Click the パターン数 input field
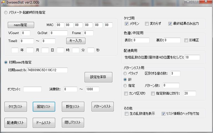Viewport: 213px width, 133px height. pyautogui.click(x=171, y=85)
